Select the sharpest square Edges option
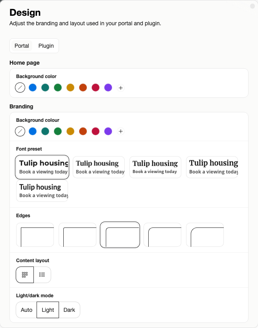The width and height of the screenshot is (258, 328). tap(35, 235)
